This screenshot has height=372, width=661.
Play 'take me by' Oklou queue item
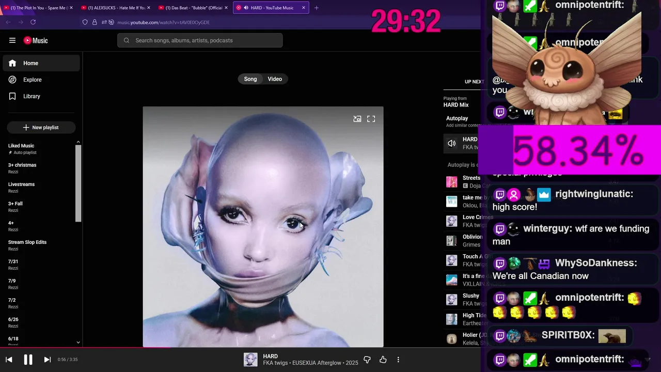[463, 202]
